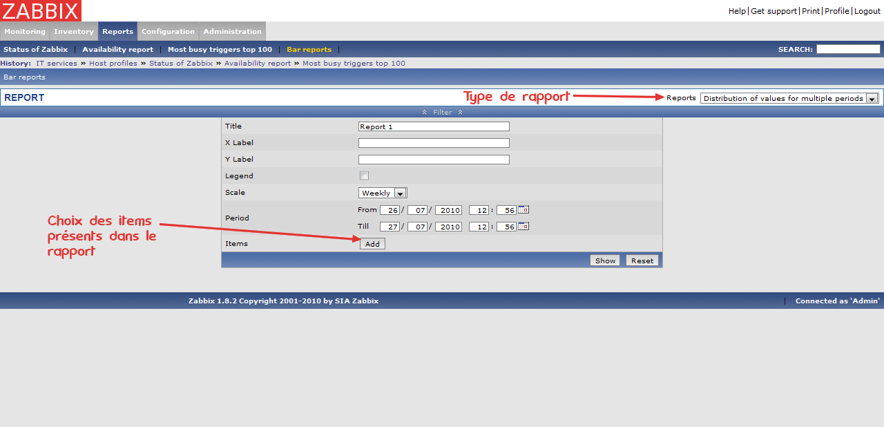Reset the report filter
This screenshot has height=427, width=884.
[x=642, y=260]
